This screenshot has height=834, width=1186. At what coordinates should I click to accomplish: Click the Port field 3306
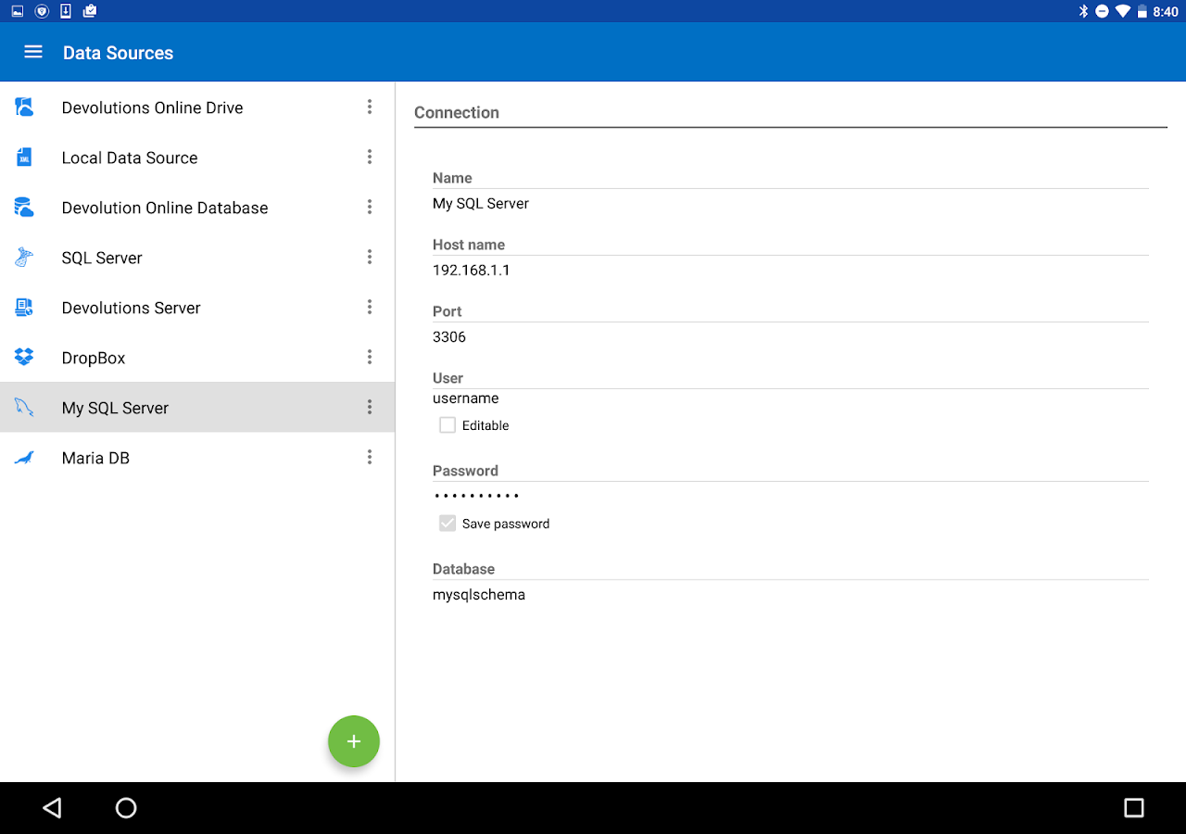[x=790, y=337]
